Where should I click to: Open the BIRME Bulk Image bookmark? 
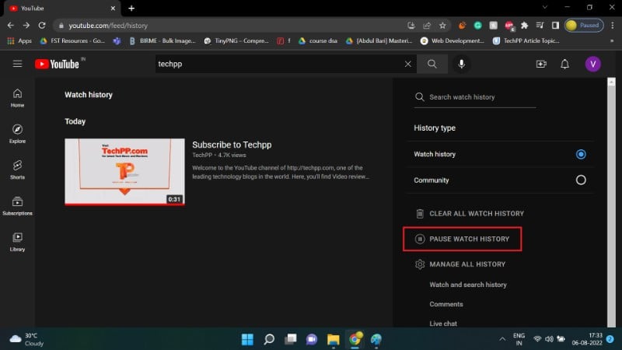point(162,40)
